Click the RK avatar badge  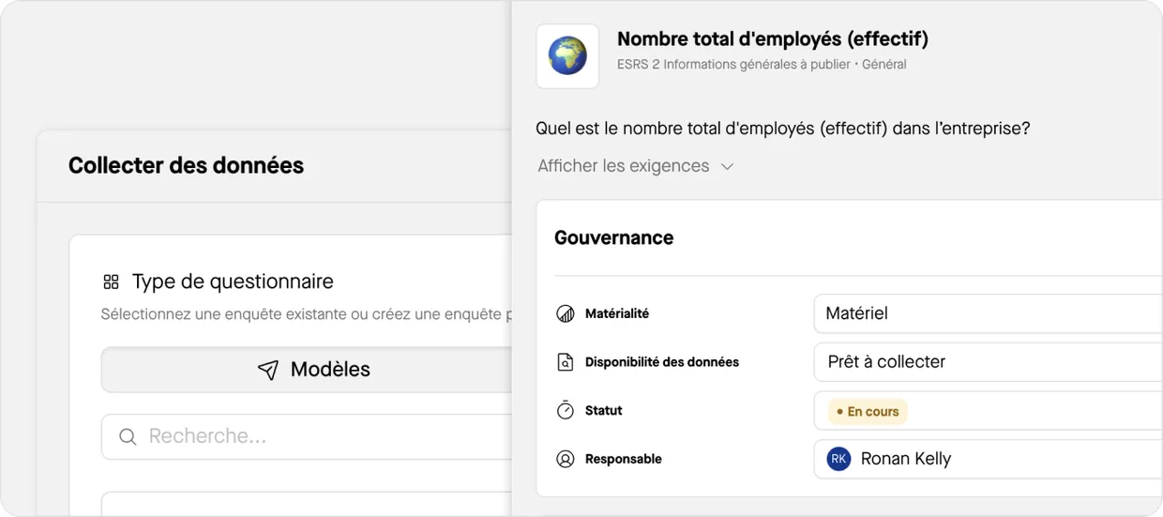point(838,459)
